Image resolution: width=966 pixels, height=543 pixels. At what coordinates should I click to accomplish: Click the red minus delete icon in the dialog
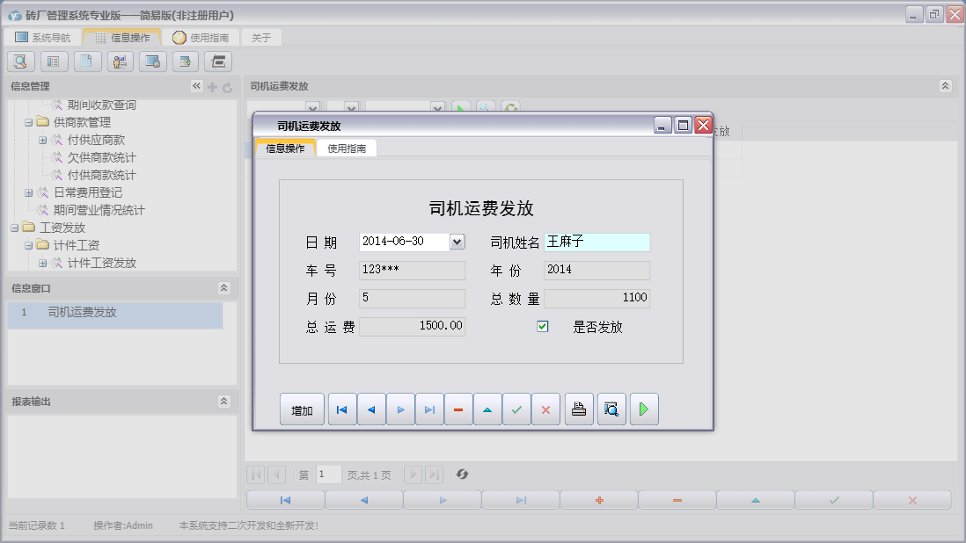458,409
